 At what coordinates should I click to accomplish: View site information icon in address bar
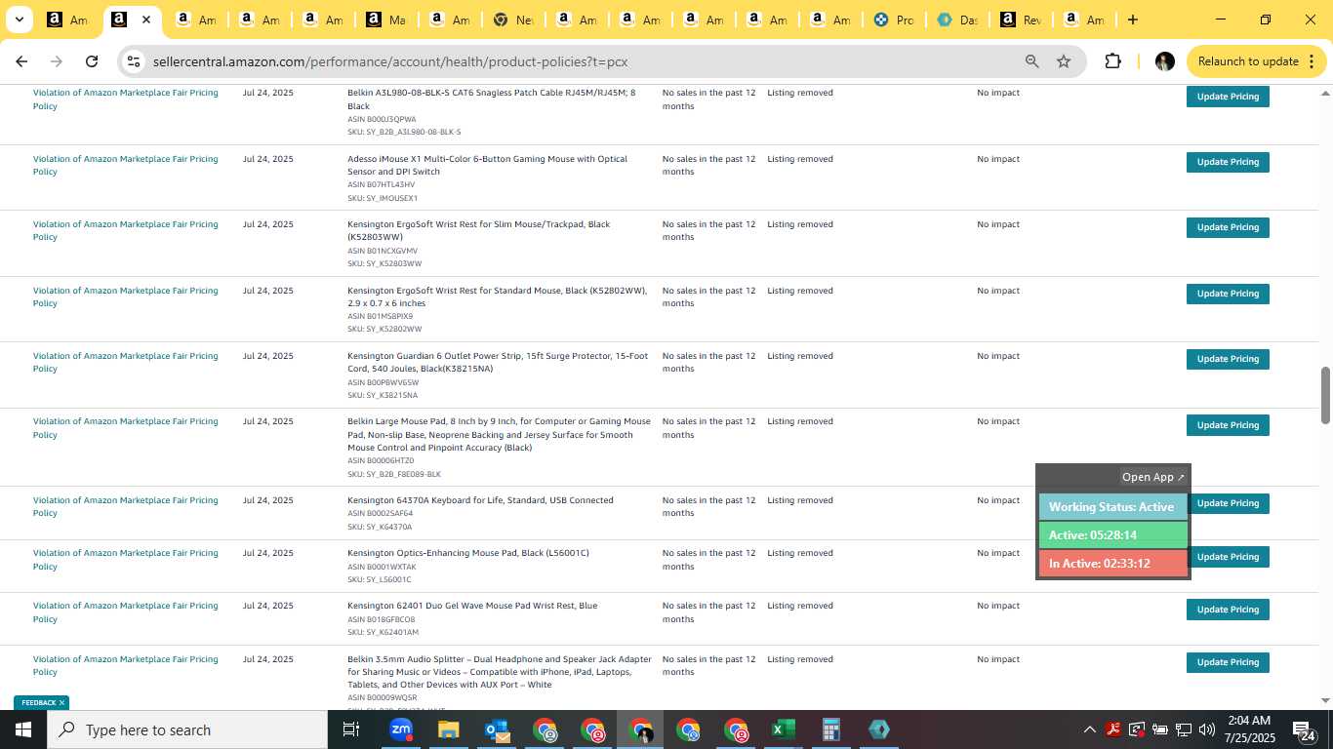tap(134, 61)
